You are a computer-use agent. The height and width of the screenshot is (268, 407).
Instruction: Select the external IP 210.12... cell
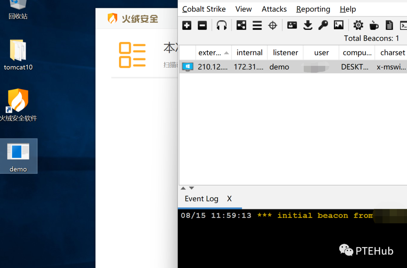tap(213, 67)
